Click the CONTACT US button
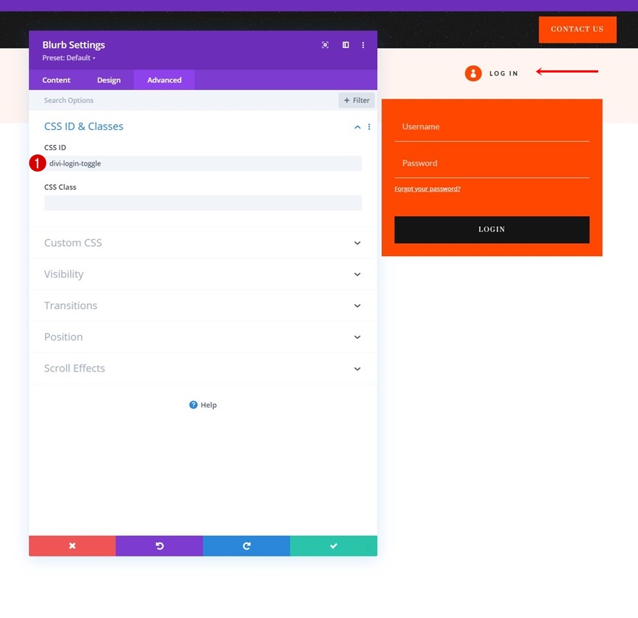This screenshot has width=638, height=618. (577, 29)
